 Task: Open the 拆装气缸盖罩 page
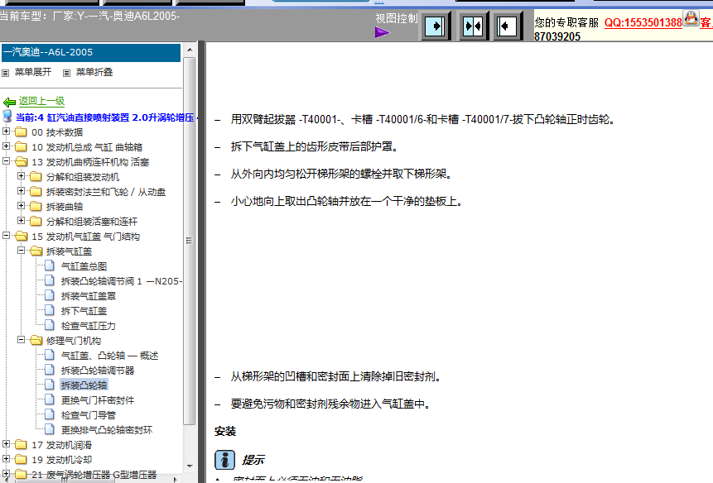[89, 296]
